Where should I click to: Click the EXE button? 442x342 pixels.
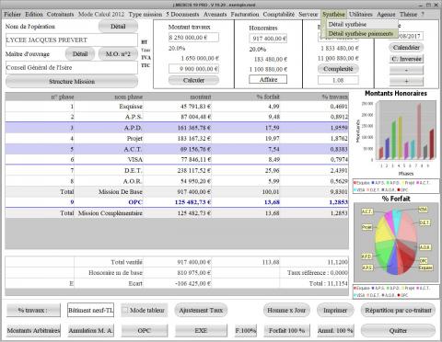pos(201,331)
